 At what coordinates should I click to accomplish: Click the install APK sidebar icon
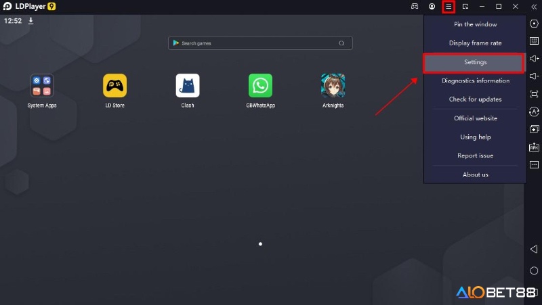pyautogui.click(x=534, y=147)
